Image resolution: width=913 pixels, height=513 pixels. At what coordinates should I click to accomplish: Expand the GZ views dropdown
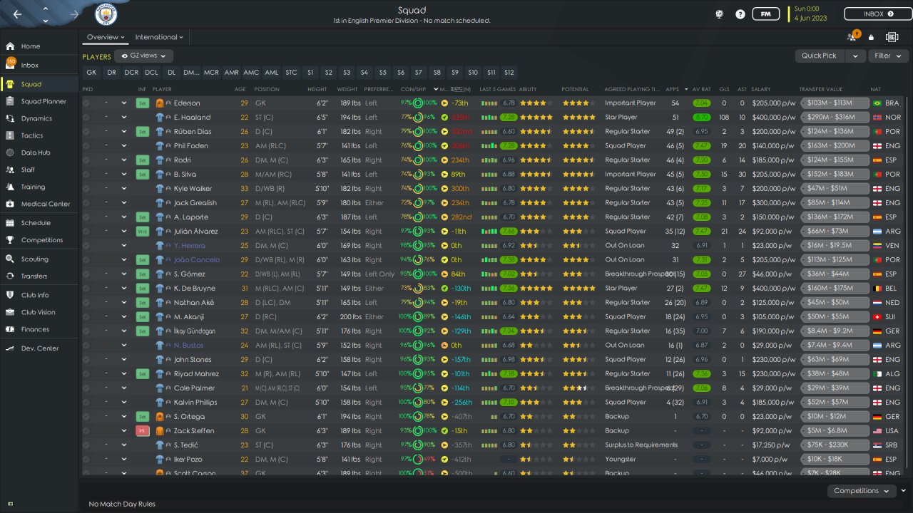point(144,56)
